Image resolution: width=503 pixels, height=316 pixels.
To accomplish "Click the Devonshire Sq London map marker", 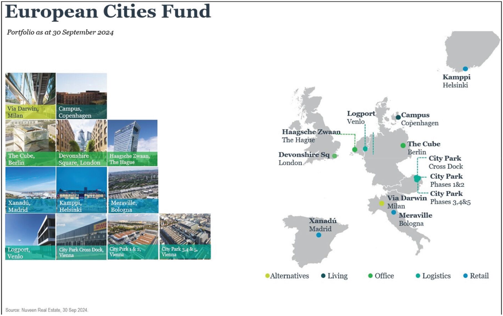I will [x=335, y=156].
